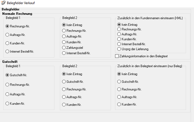
Task: Select Rechnungs-Nr. in Gutschrift Belegfeld 1
Action: pyautogui.click(x=7, y=85)
